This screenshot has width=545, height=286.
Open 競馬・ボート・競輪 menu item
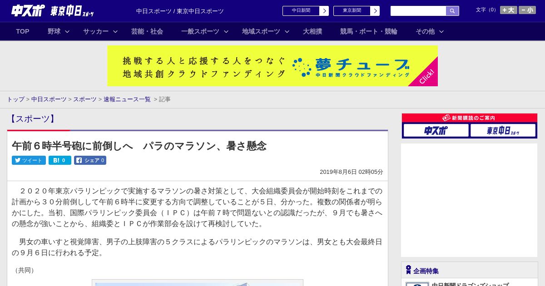point(369,31)
